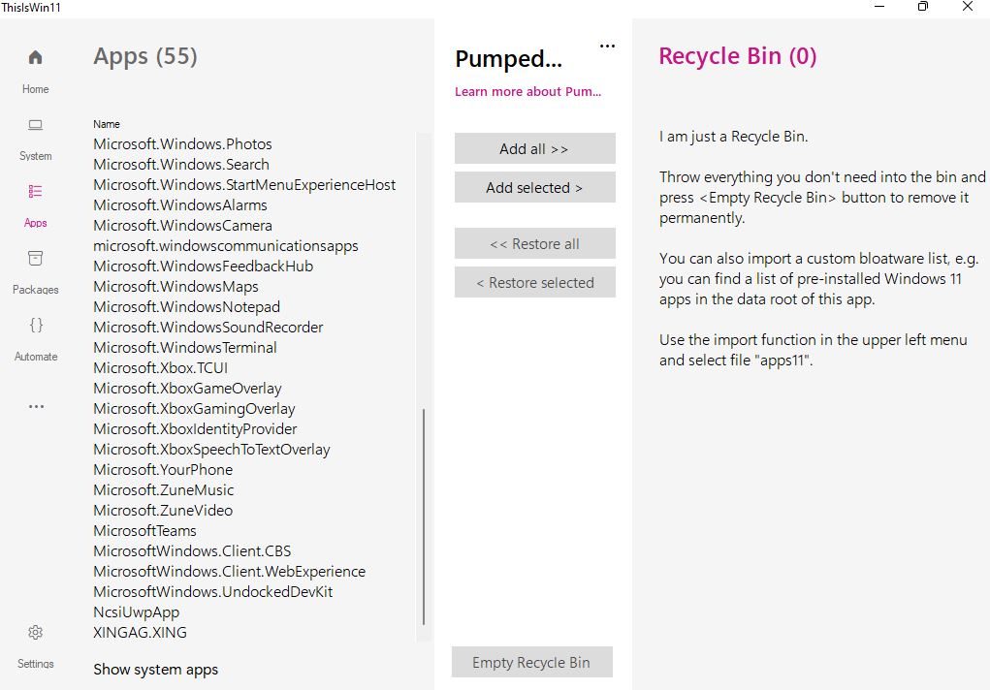The width and height of the screenshot is (990, 690).
Task: Open the Automate curly braces icon
Action: coord(36,326)
